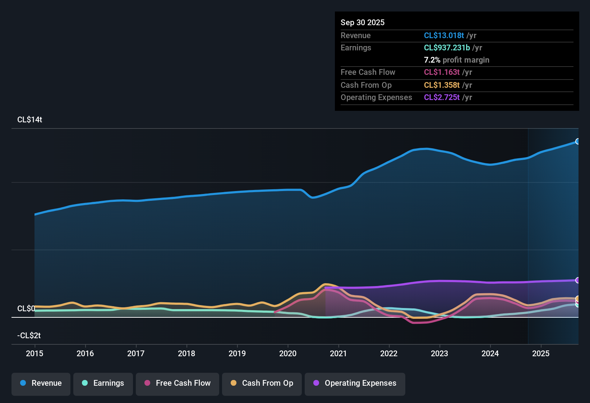The height and width of the screenshot is (403, 590).
Task: Click the Cash From Op endpoint marker
Action: coord(578,299)
